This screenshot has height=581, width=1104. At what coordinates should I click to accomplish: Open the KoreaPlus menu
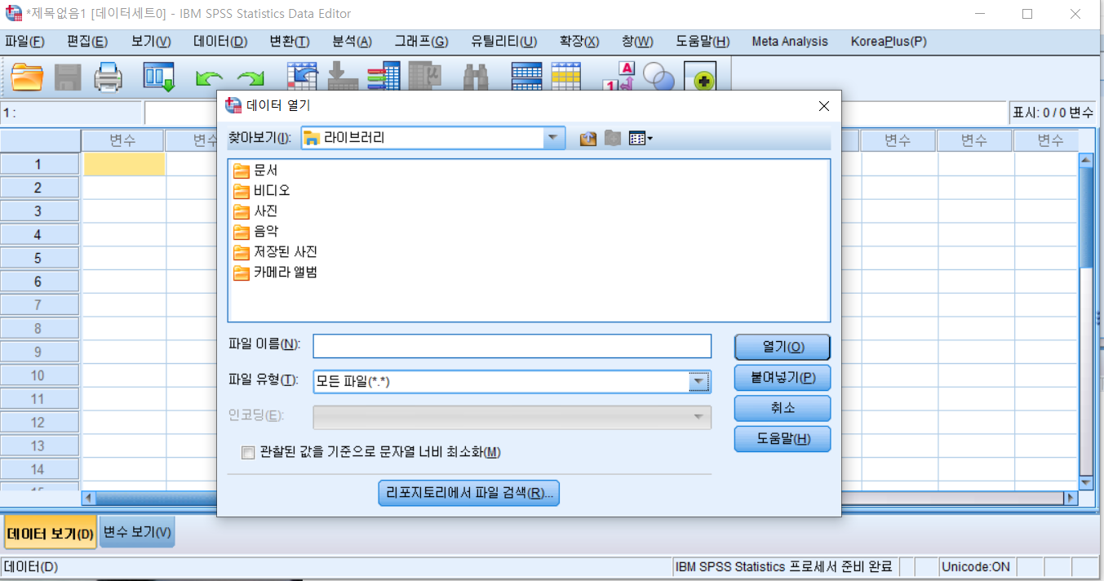click(x=889, y=42)
